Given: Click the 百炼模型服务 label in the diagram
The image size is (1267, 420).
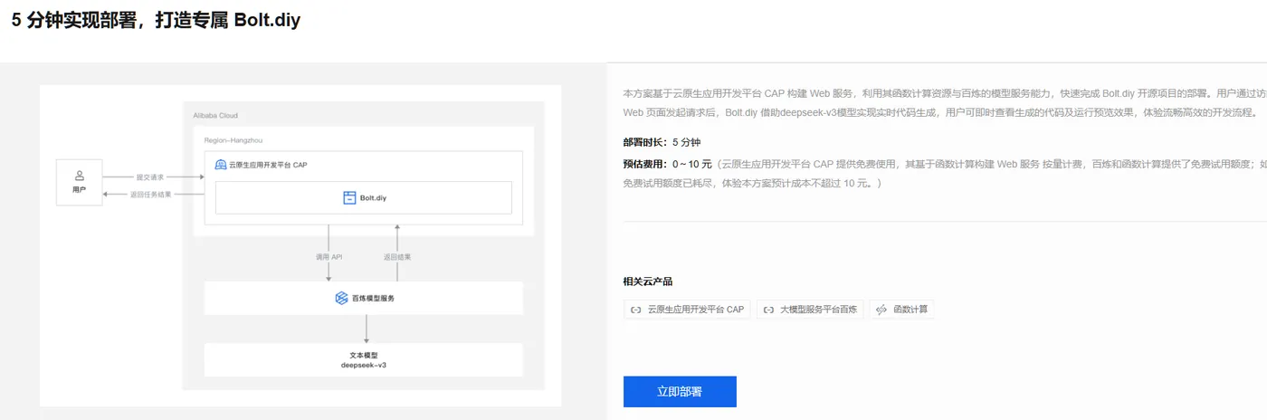Looking at the screenshot, I should pos(374,298).
